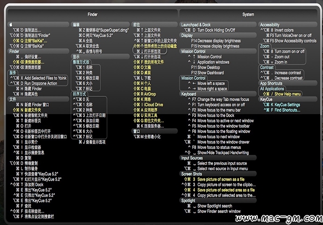This screenshot has width=323, height=225.
Task: Select "新建标签页" row
Action: [28, 121]
